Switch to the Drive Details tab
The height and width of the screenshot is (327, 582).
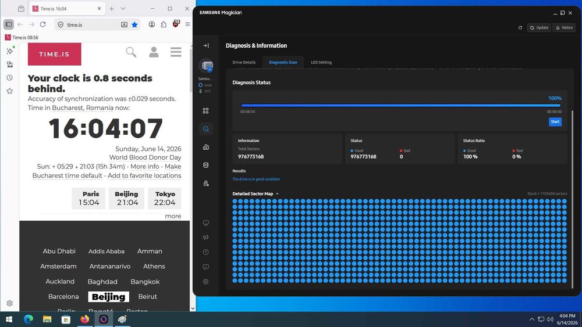(244, 62)
